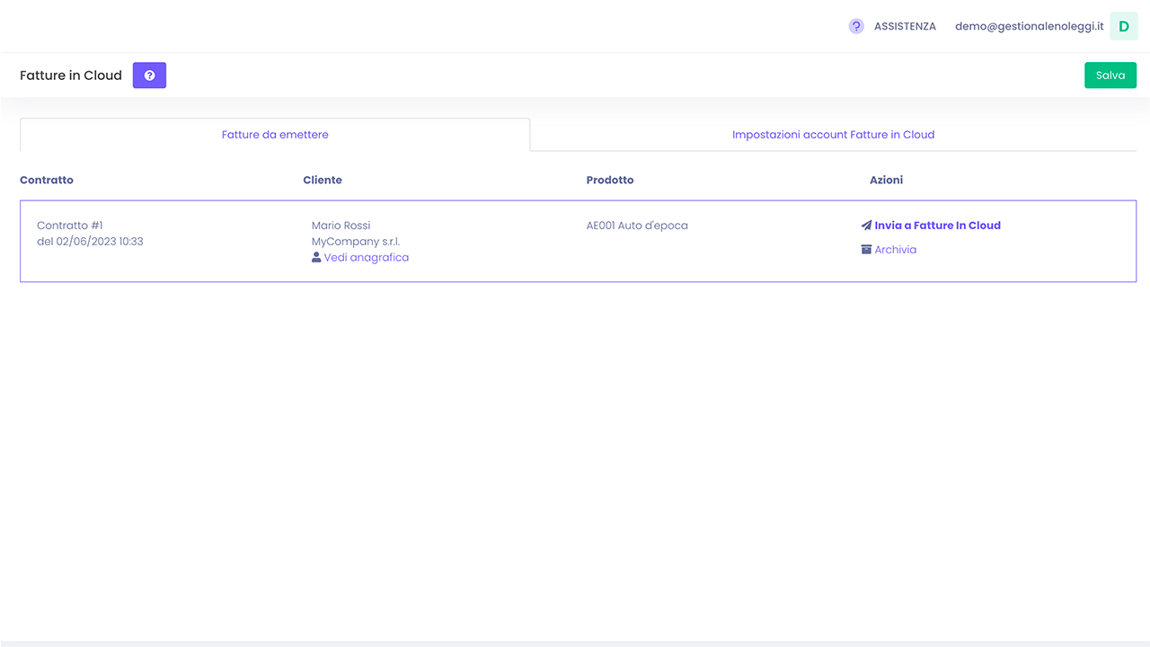The height and width of the screenshot is (647, 1150).
Task: Open account menu demo@gestionalenoleggi.it
Action: pos(1029,27)
